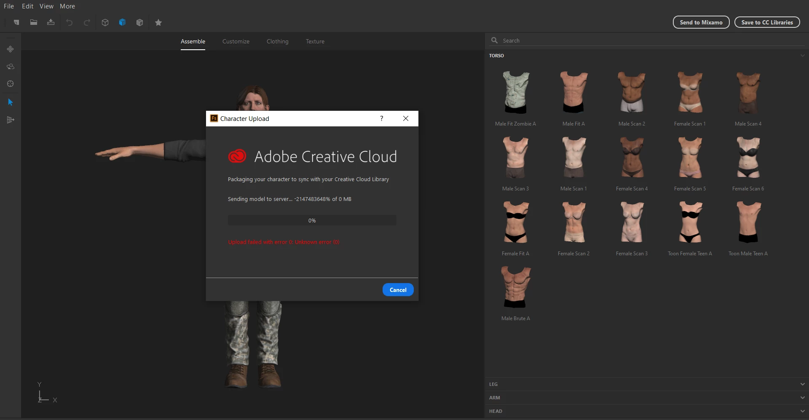The height and width of the screenshot is (420, 809).
Task: Click the "Packaging your character" description text
Action: coord(308,179)
